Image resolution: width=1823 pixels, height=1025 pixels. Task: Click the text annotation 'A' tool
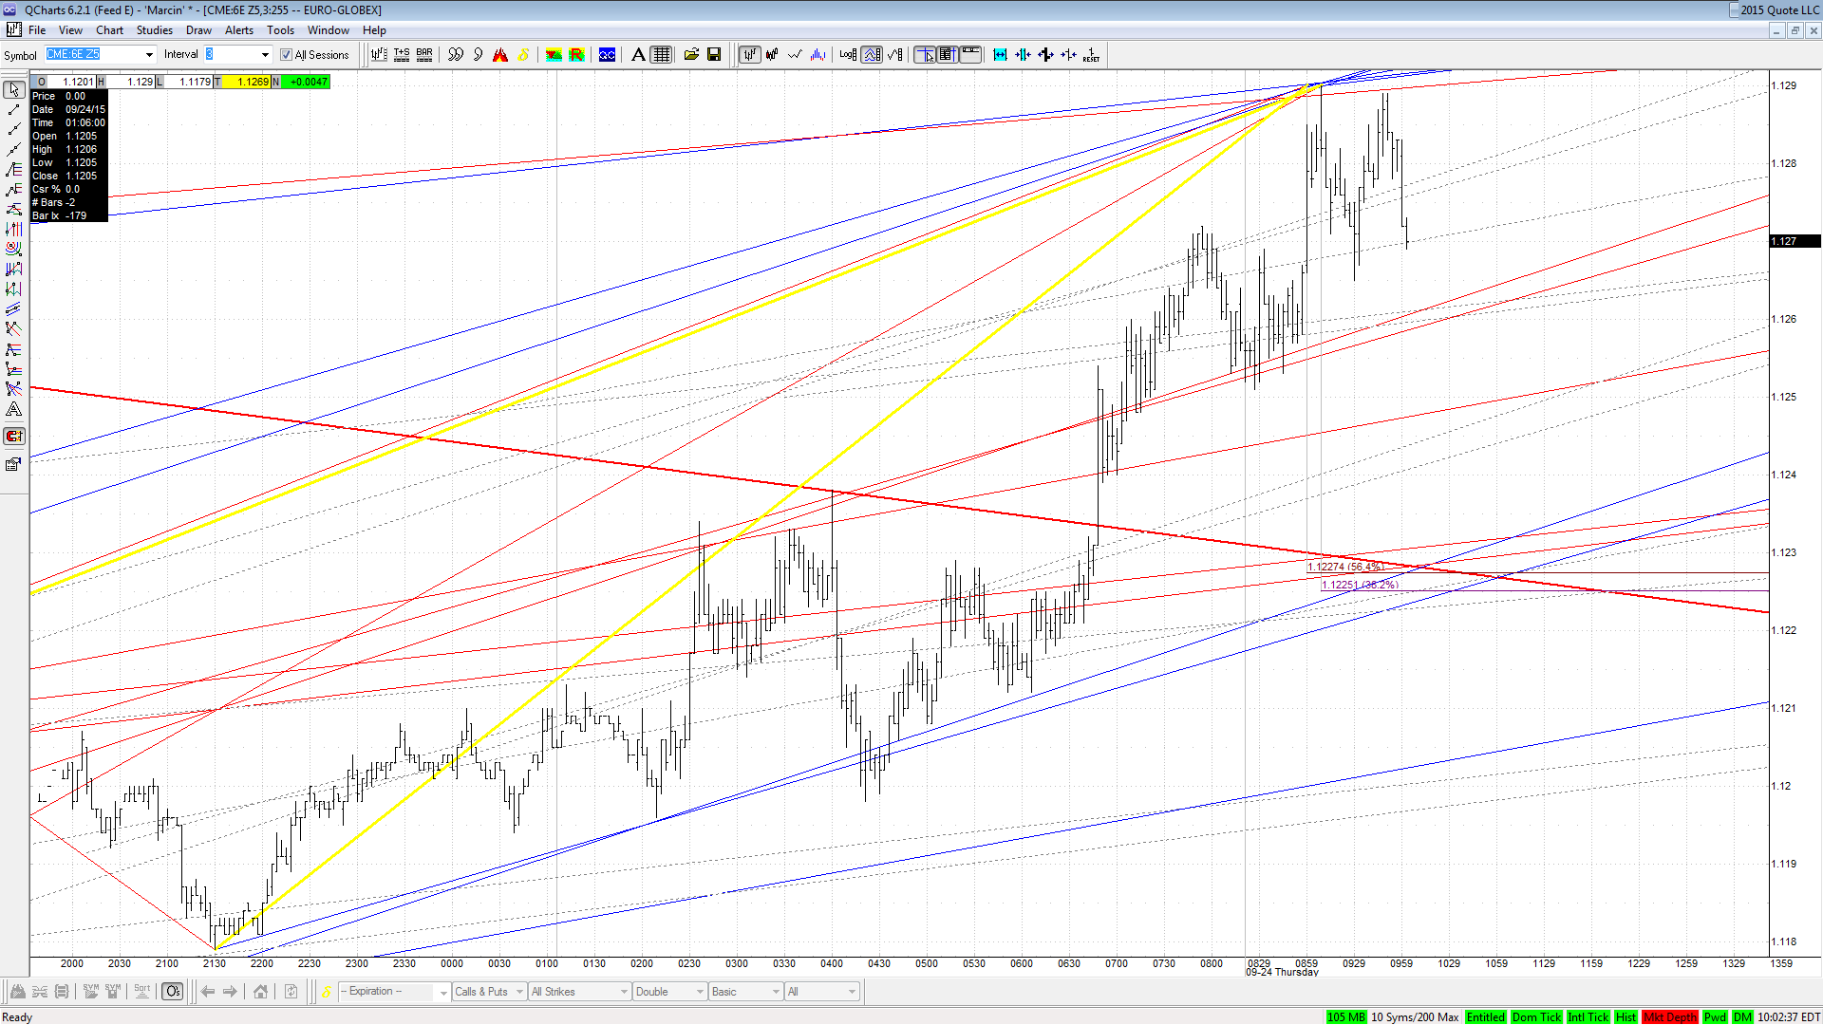click(x=638, y=55)
